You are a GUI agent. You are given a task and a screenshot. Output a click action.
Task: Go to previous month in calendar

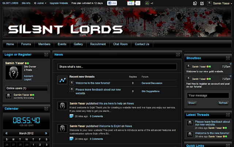point(7,133)
